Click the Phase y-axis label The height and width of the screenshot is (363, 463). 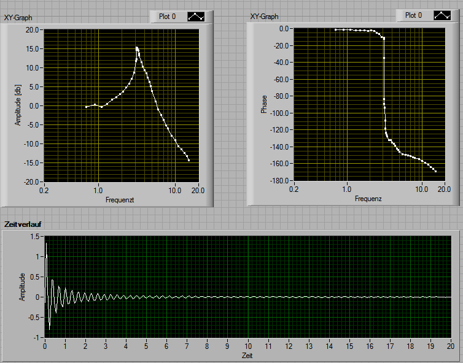coord(263,104)
